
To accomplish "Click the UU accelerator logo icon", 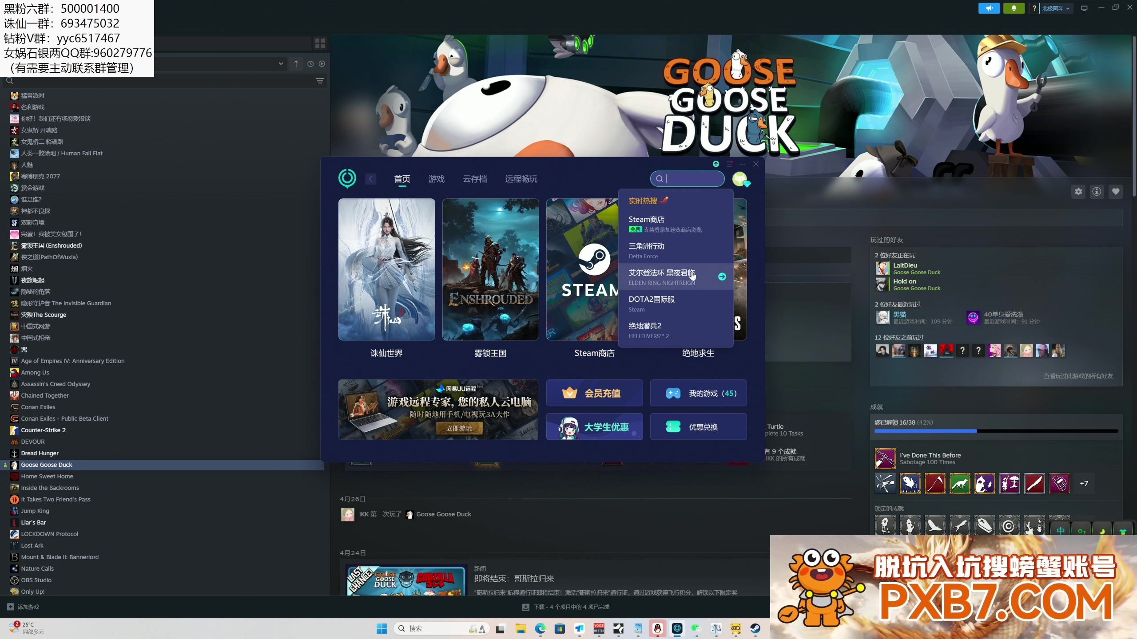I will (347, 178).
